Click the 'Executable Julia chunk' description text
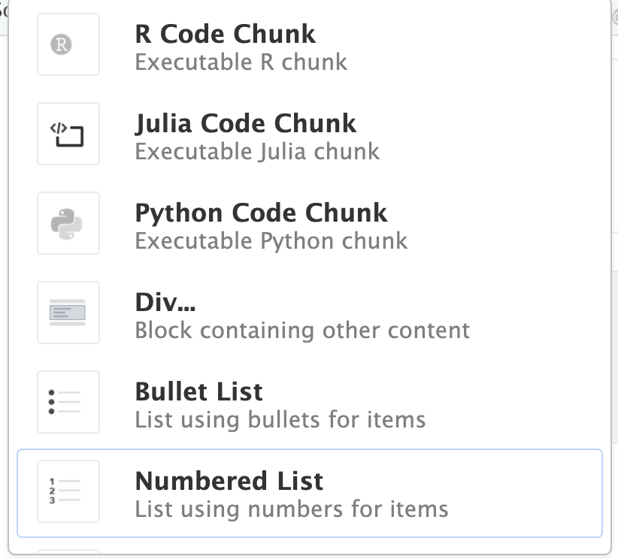This screenshot has width=618, height=559. click(257, 151)
